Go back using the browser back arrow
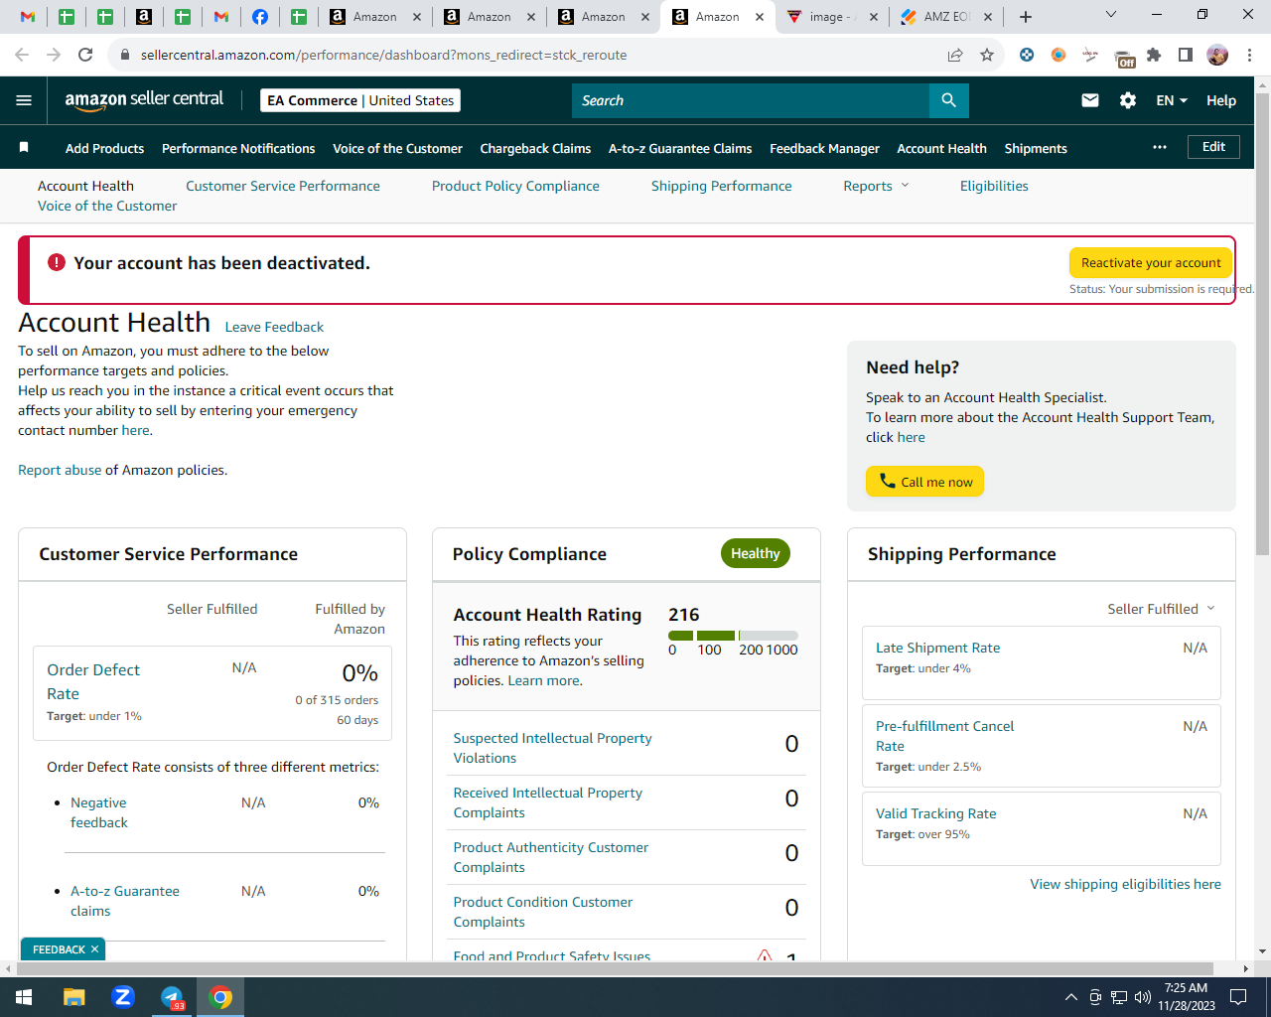The height and width of the screenshot is (1017, 1271). pos(22,55)
